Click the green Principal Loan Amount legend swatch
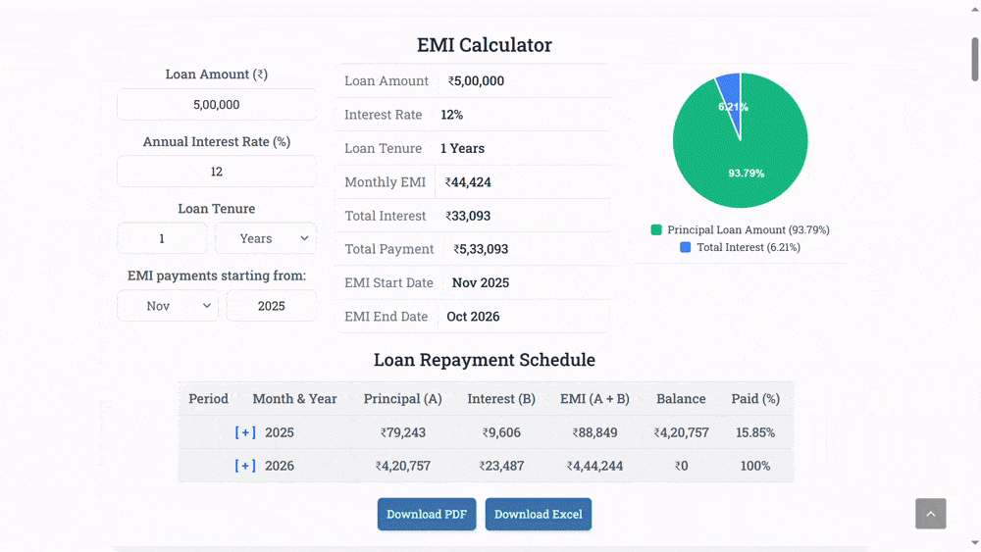Viewport: 981px width, 552px height. (x=656, y=229)
